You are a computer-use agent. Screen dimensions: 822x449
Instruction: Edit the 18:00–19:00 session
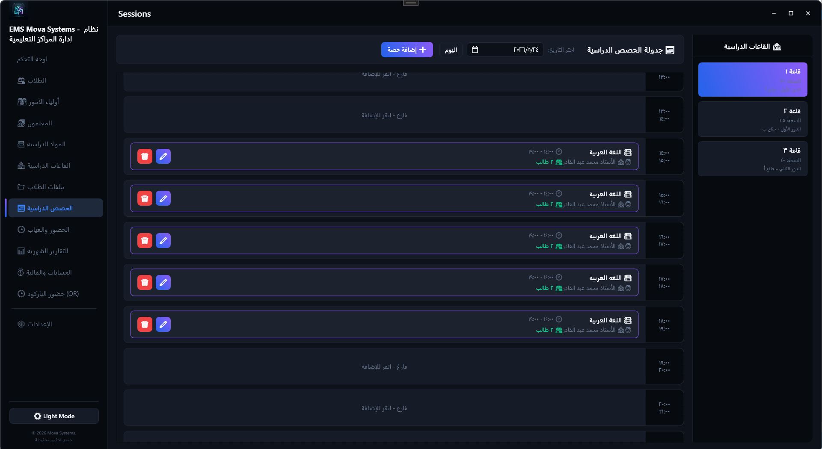click(163, 324)
